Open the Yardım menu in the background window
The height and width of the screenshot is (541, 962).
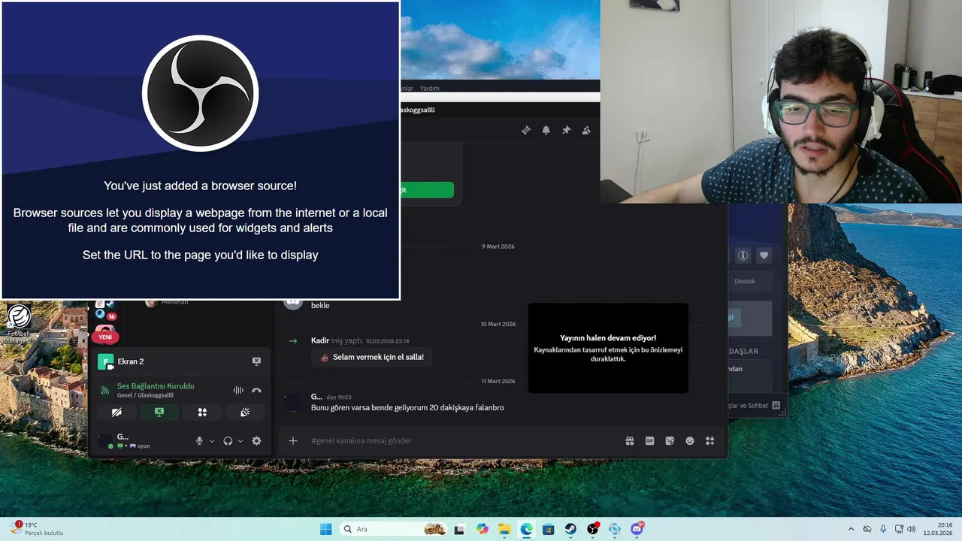[429, 89]
